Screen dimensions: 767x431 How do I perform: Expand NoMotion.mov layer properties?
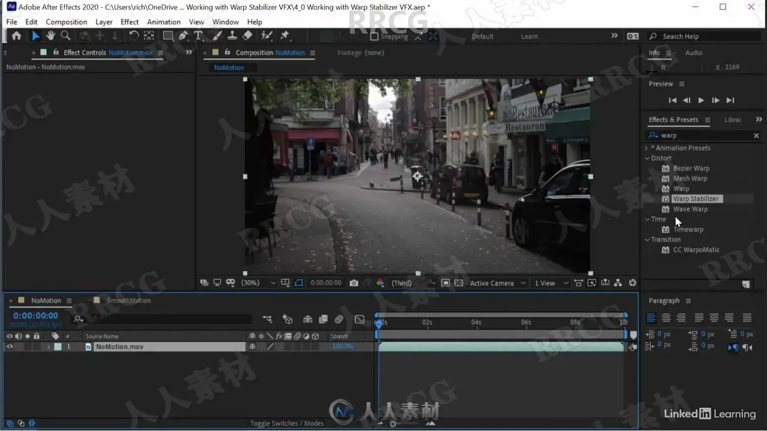click(x=49, y=347)
